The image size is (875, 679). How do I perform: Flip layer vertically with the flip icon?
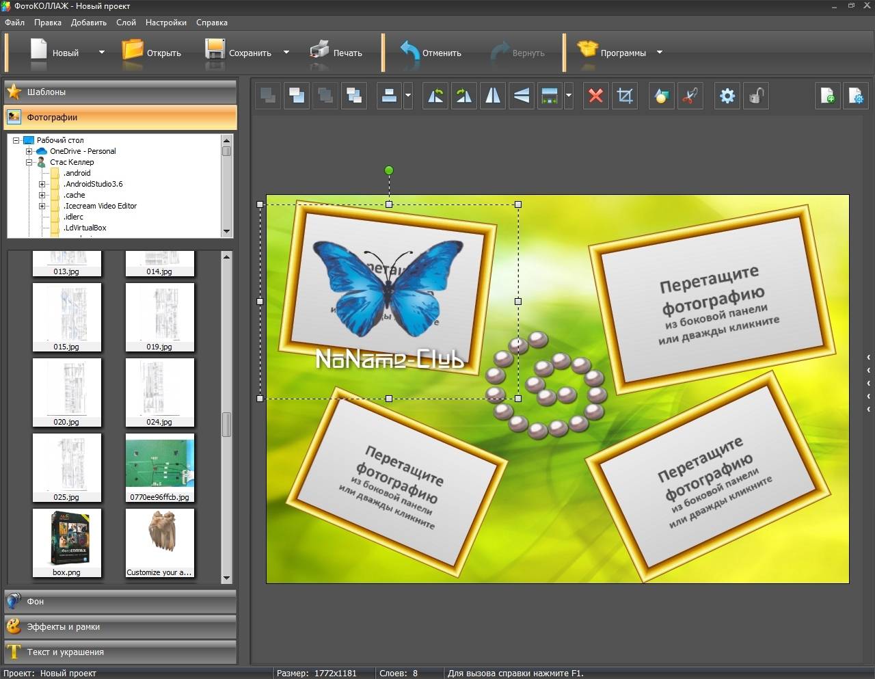pos(522,96)
